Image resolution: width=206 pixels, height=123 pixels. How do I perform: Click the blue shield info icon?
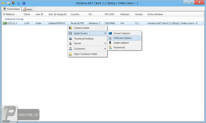24,3
